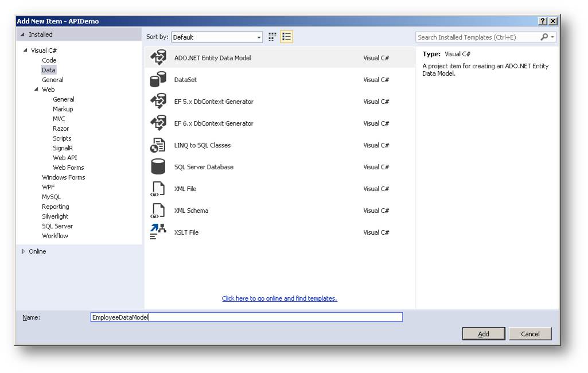Click the Online section label
Screen dimensions: 588x373
pos(37,251)
